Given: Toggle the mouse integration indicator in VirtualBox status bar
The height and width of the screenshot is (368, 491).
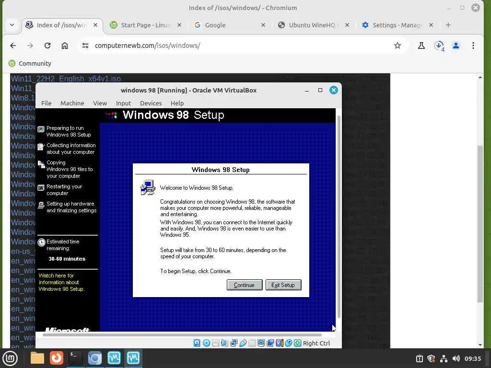Looking at the screenshot, I should tap(288, 343).
